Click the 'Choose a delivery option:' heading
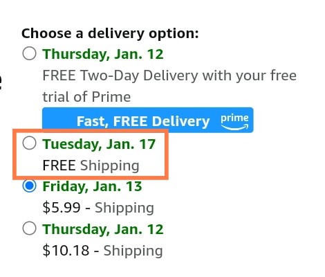The height and width of the screenshot is (277, 325). (110, 34)
